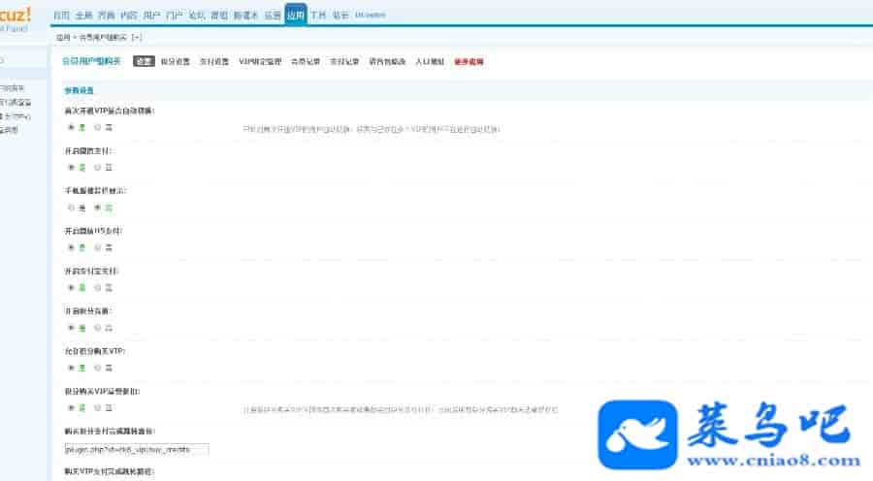
Task: Click the section header above the settings list
Action: pos(80,90)
